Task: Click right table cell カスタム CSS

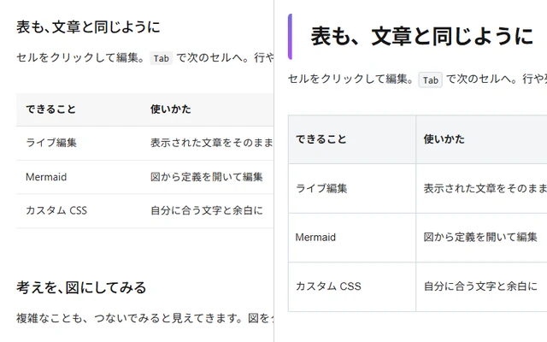Action: pyautogui.click(x=328, y=286)
